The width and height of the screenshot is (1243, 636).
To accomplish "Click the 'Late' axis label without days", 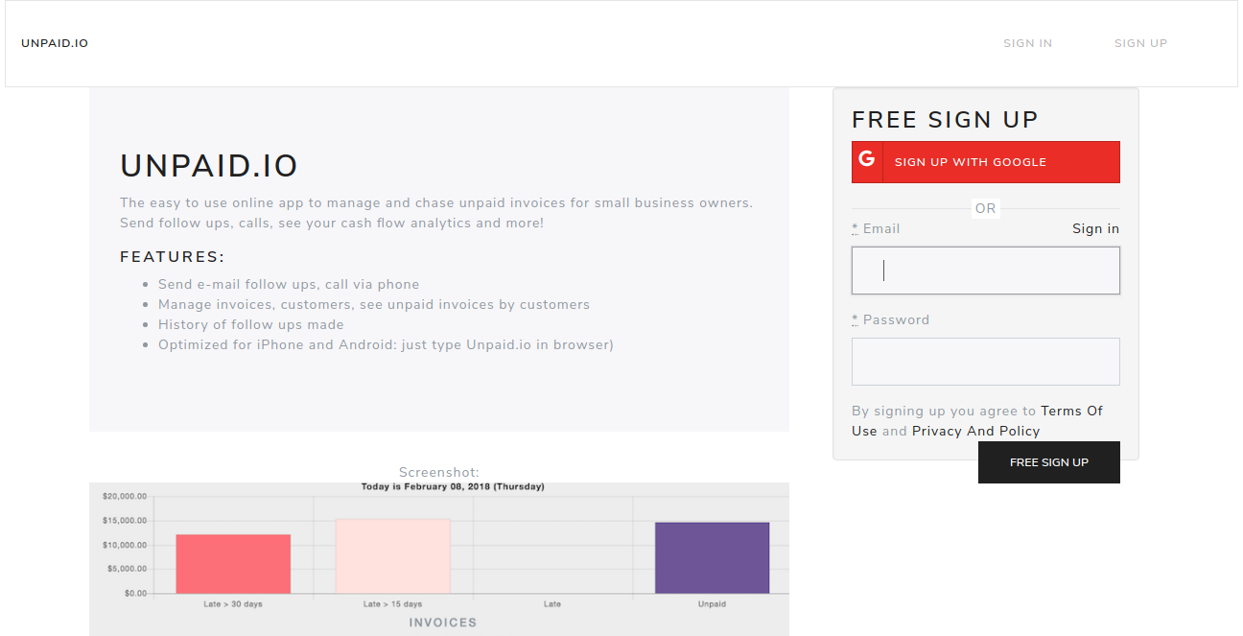I will pos(552,604).
